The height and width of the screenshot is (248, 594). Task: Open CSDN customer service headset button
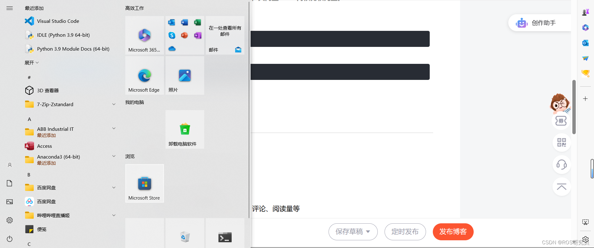(x=562, y=164)
